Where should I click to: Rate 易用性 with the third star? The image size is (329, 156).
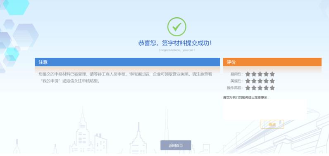[260, 74]
